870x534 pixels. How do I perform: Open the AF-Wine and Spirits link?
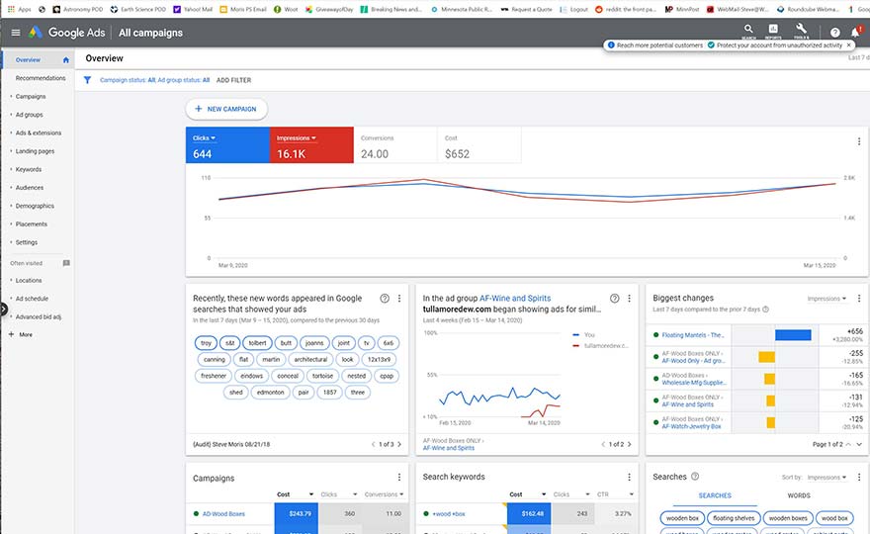515,298
